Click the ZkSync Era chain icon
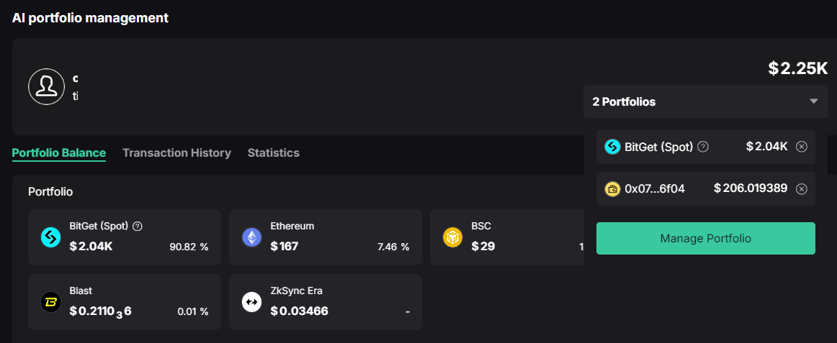This screenshot has width=837, height=343. [251, 302]
